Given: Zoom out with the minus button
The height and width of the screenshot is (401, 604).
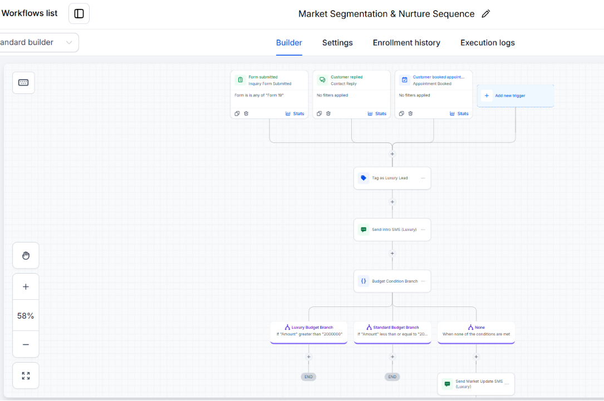Looking at the screenshot, I should point(26,344).
